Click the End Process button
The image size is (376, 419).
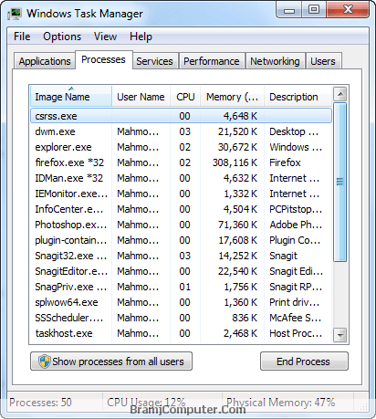tap(304, 361)
